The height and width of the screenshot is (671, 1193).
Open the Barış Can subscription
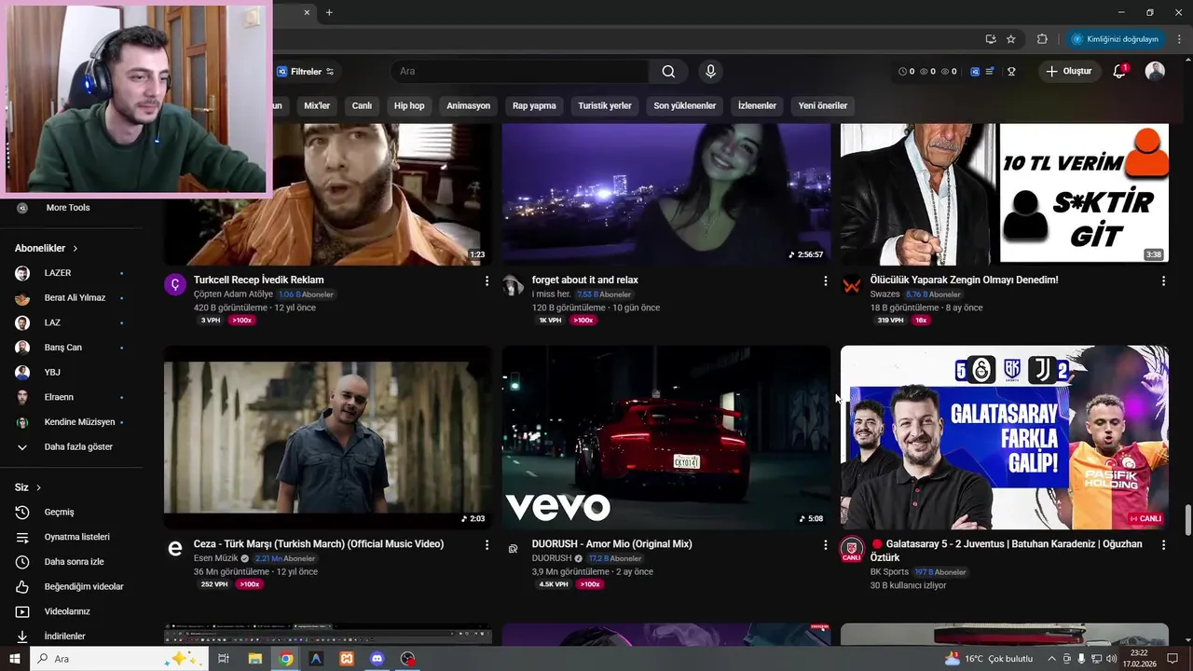71,348
